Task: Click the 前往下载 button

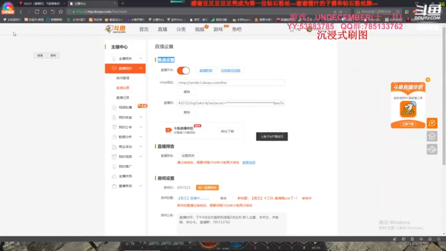Action: [x=227, y=131]
